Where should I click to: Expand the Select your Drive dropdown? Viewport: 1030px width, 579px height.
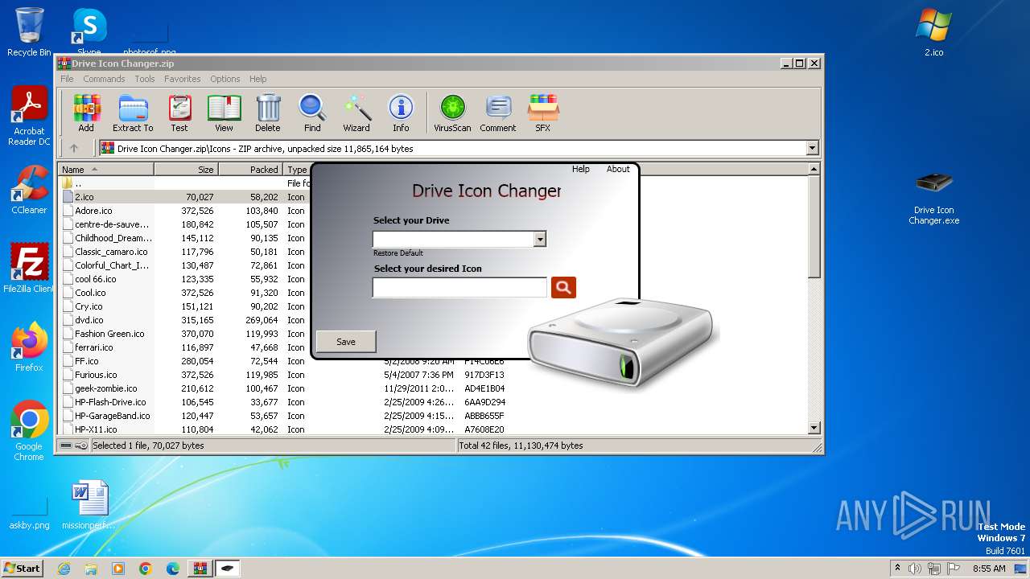pyautogui.click(x=540, y=239)
